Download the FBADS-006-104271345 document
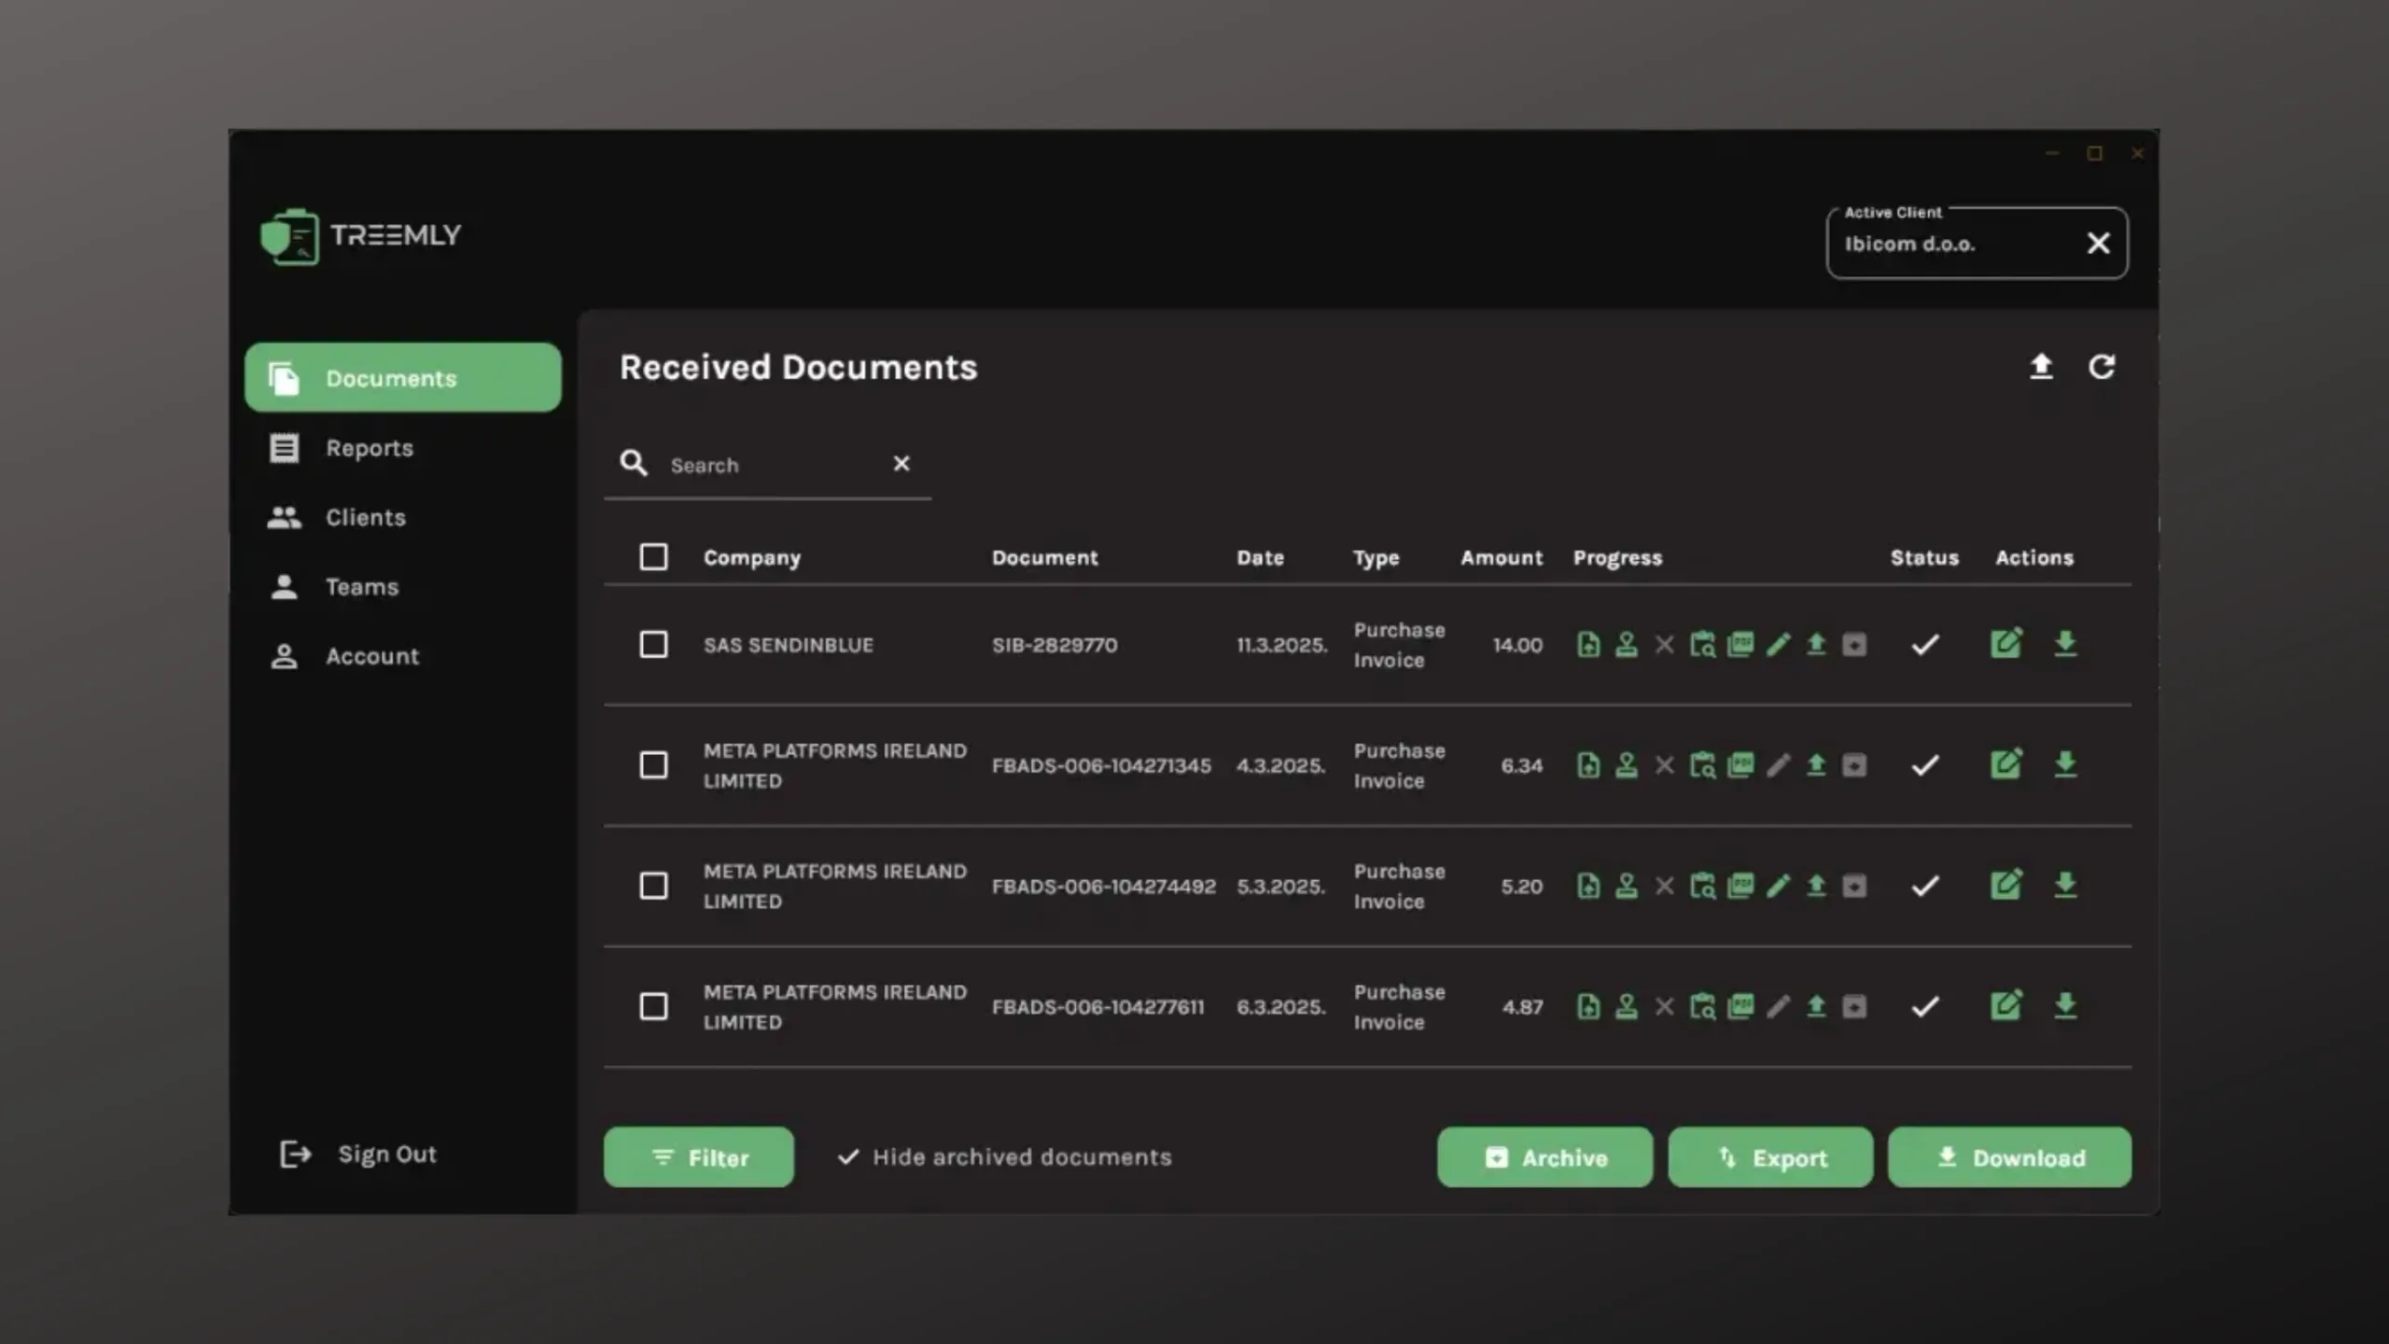 [x=2065, y=764]
